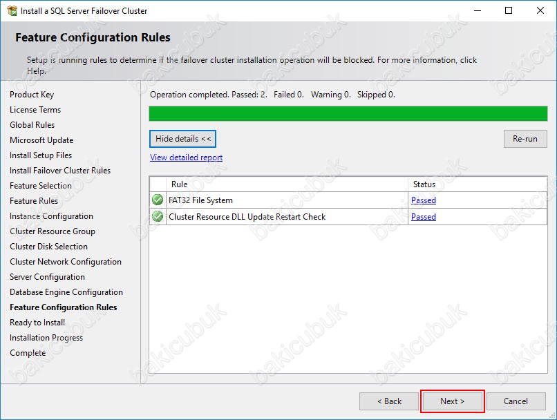The width and height of the screenshot is (557, 420).
Task: Click the Next button
Action: coord(452,401)
